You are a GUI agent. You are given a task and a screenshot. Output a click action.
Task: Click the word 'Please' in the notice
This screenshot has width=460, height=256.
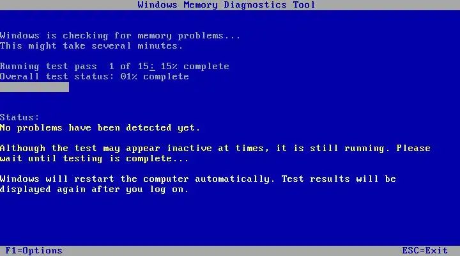413,148
